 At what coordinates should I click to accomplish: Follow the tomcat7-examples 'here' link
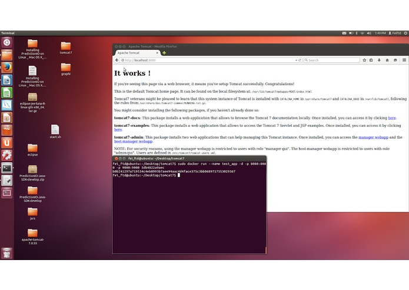118,130
